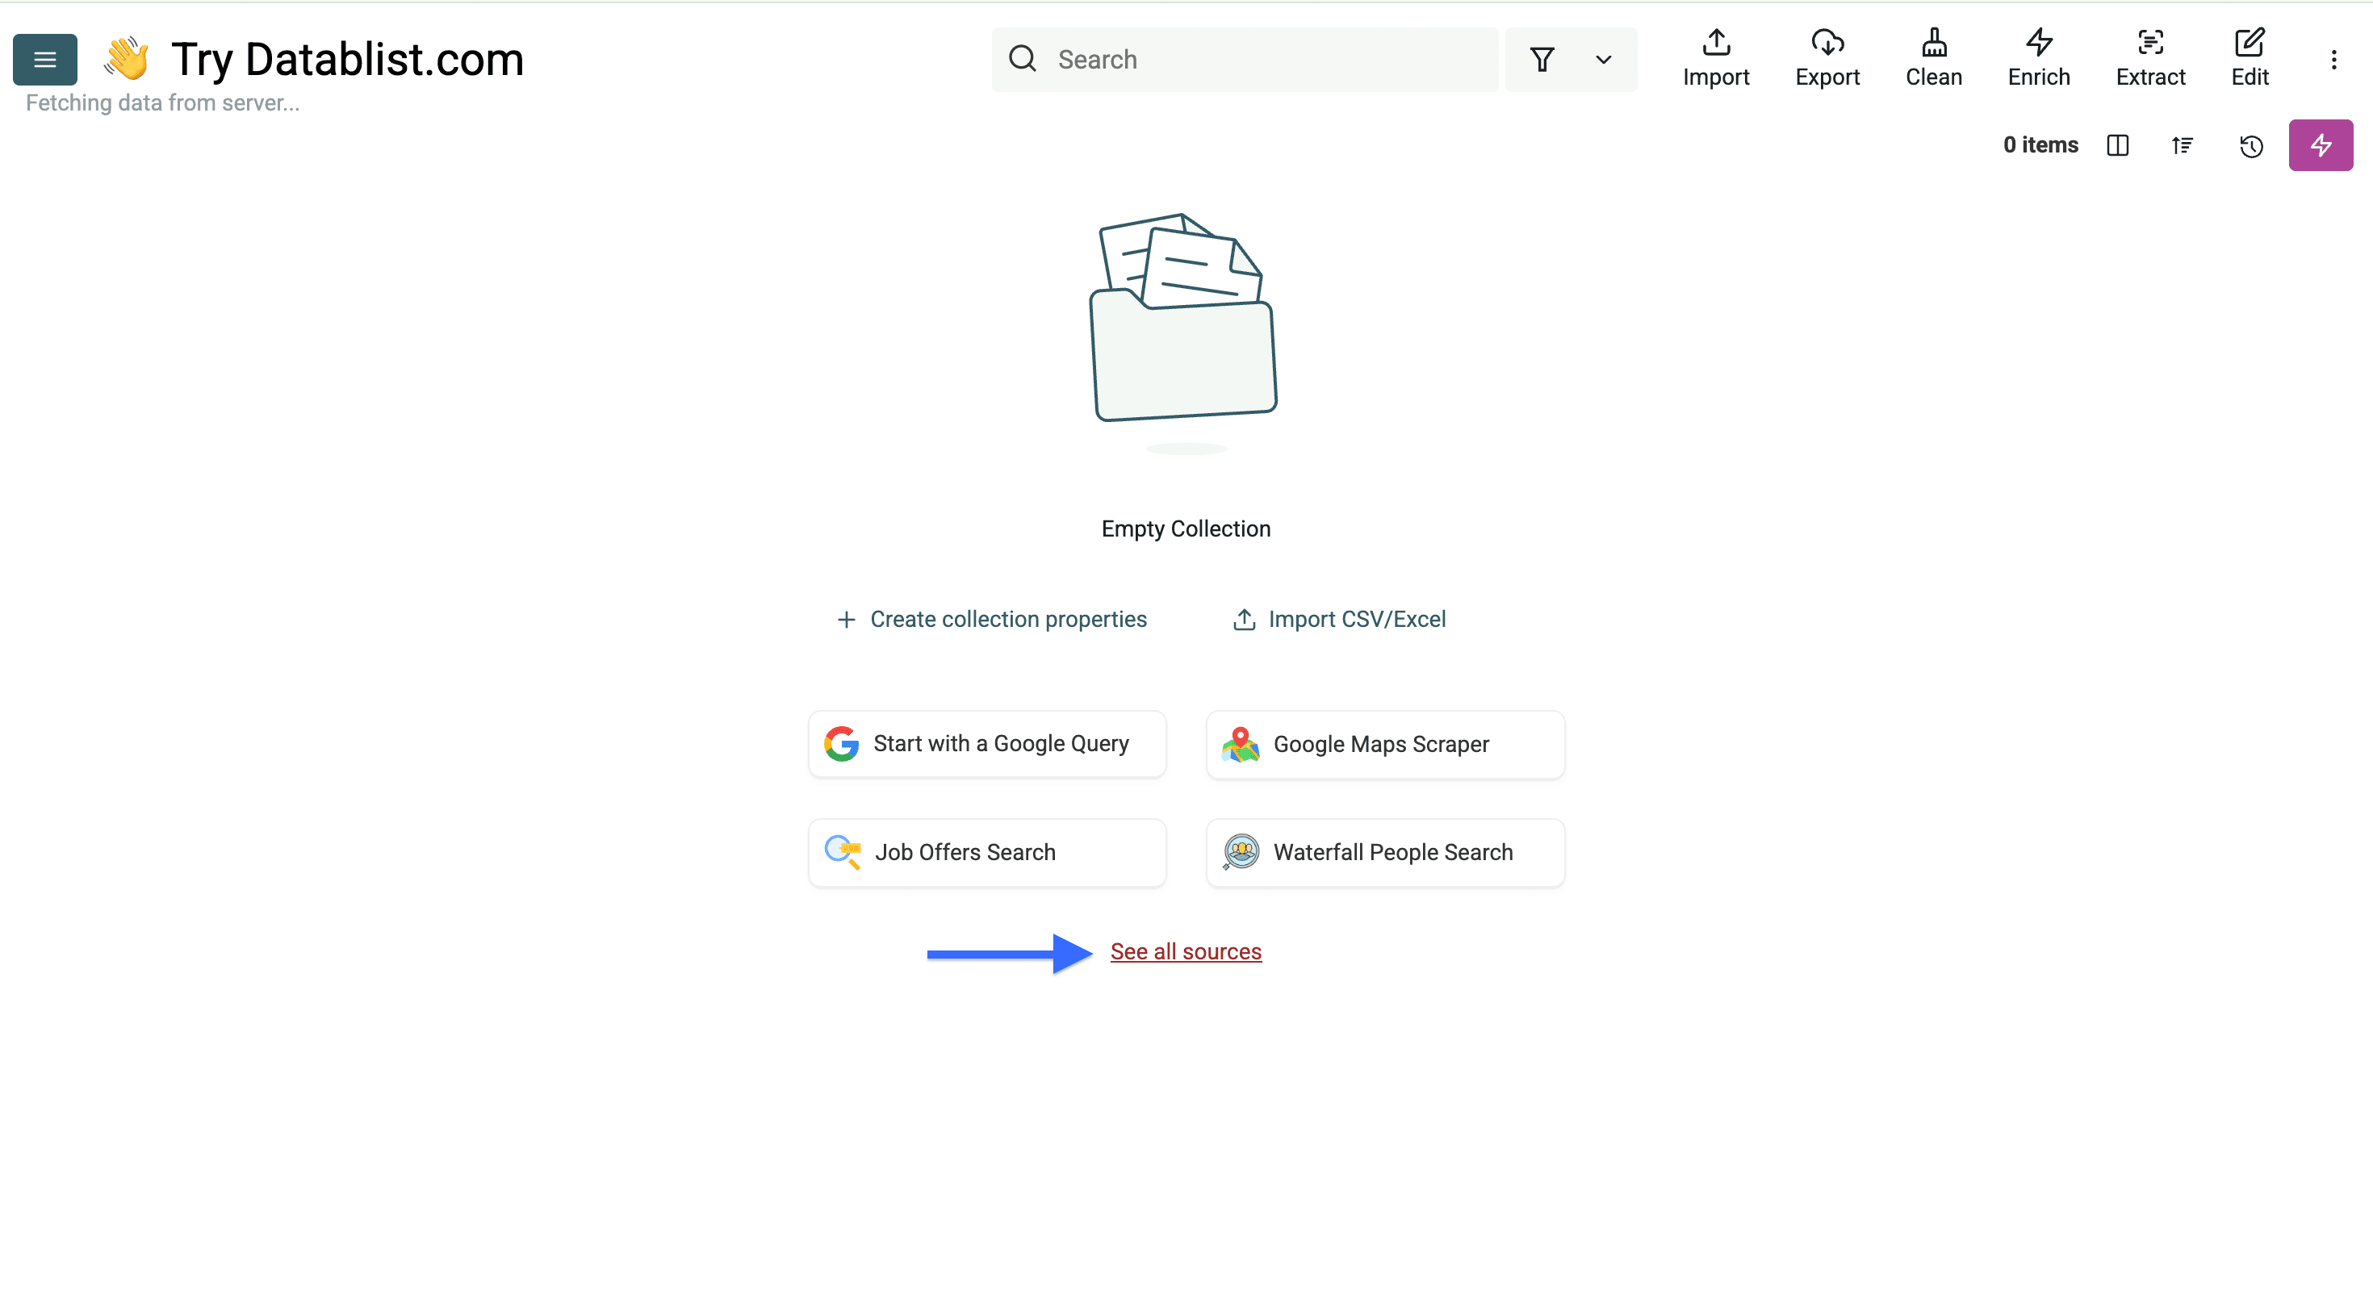Toggle the split view layout
Viewport: 2373px width, 1291px height.
click(2118, 145)
